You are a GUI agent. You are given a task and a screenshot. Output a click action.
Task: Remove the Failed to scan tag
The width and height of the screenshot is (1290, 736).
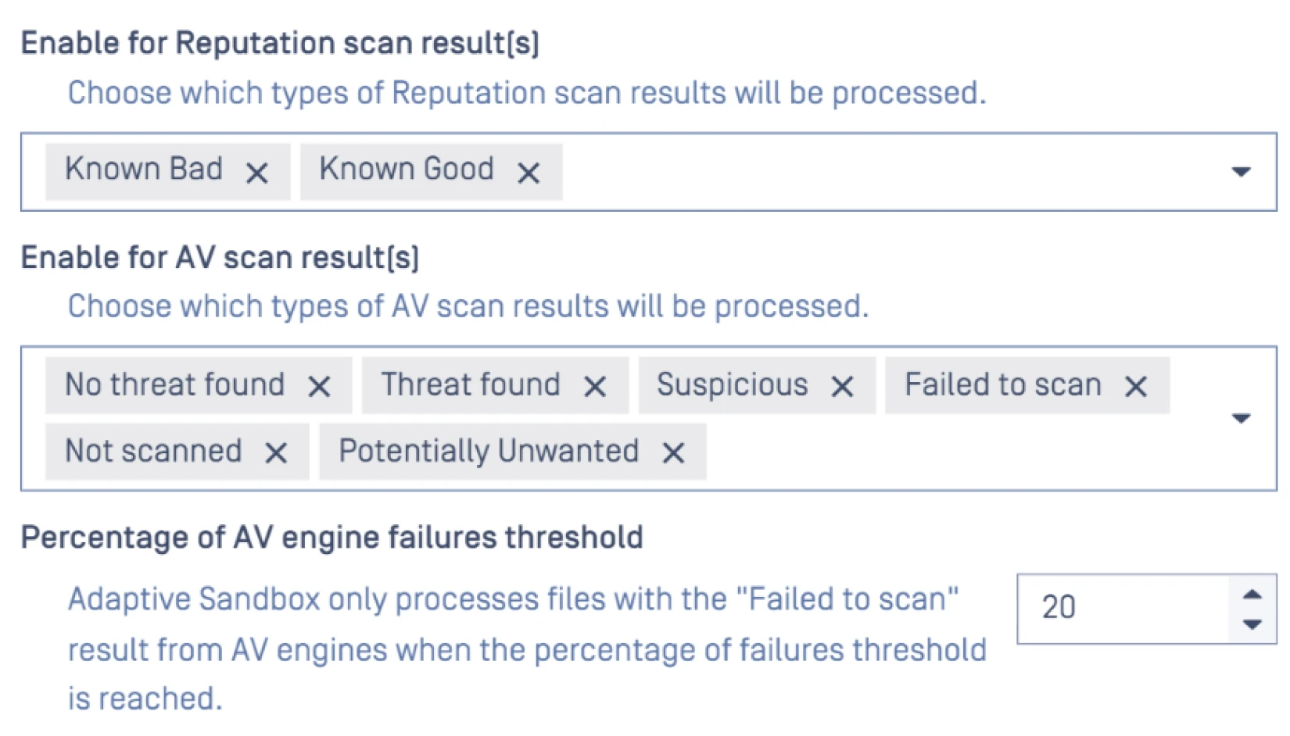[1136, 386]
